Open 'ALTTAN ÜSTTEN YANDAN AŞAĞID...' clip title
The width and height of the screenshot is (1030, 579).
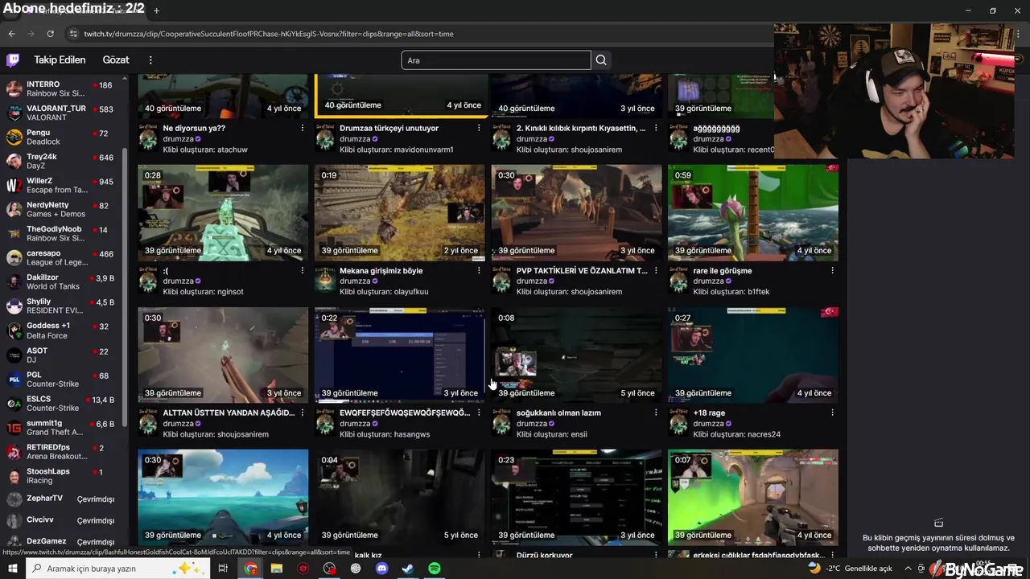[x=229, y=413]
